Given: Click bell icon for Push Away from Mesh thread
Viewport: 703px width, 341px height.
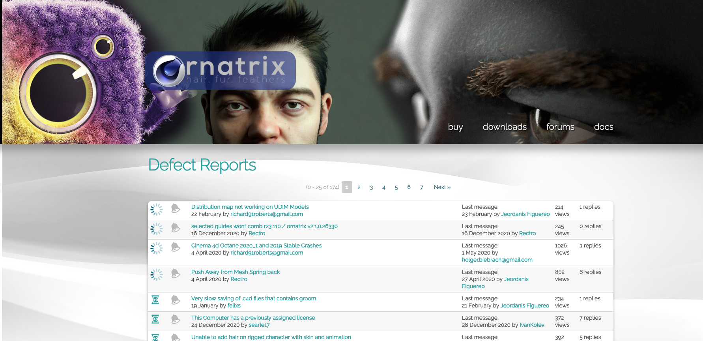Looking at the screenshot, I should pyautogui.click(x=176, y=273).
